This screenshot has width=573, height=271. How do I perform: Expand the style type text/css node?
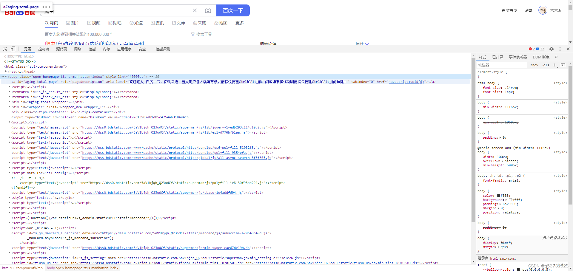[10, 198]
